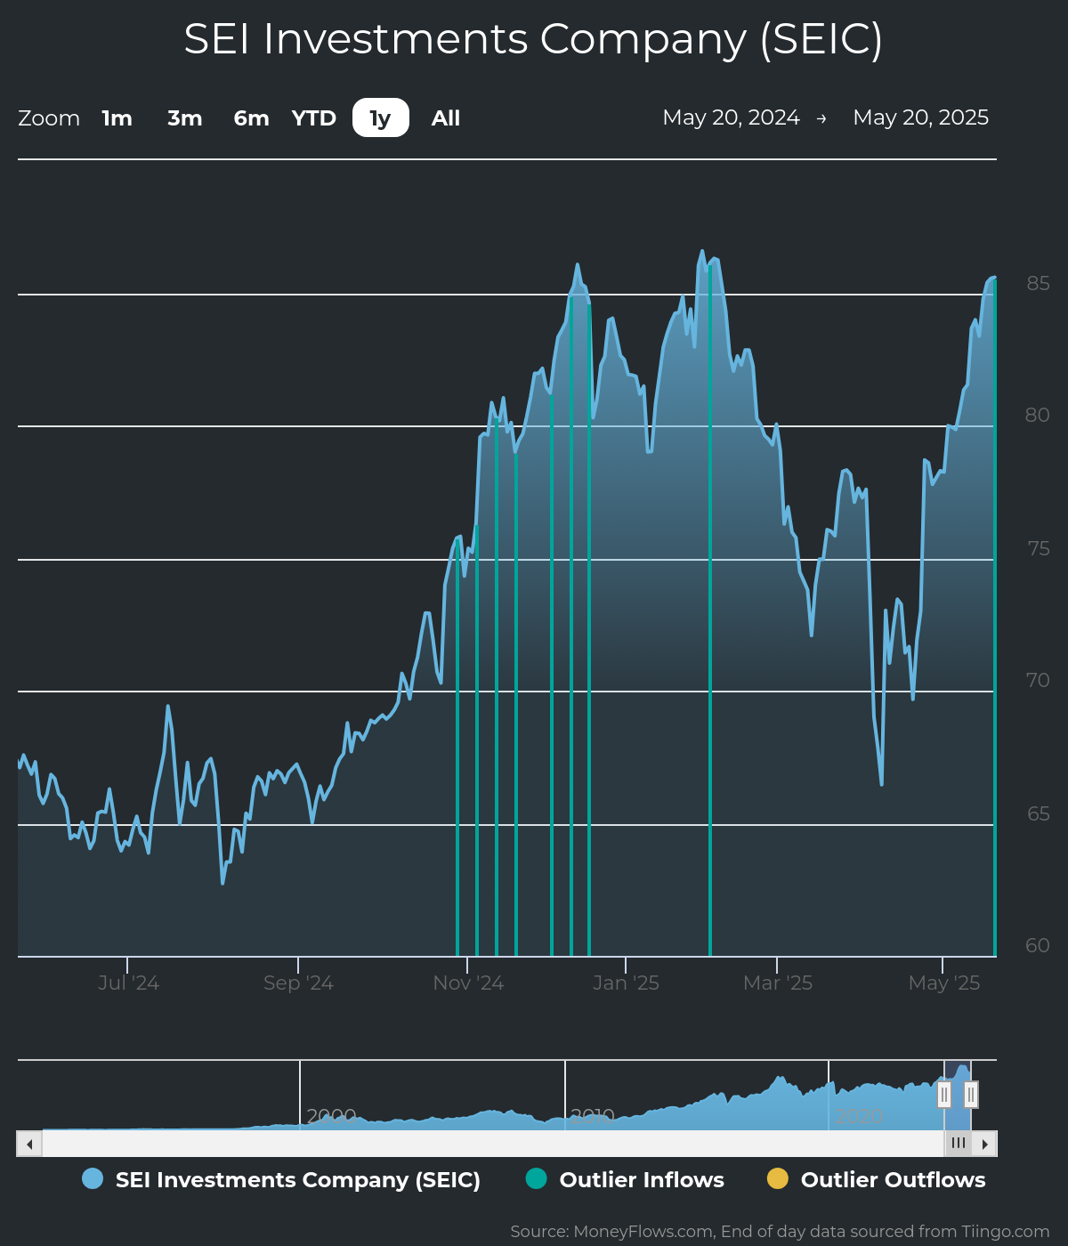The height and width of the screenshot is (1246, 1068).
Task: Click the navigator scroll-right arrow
Action: [x=984, y=1144]
